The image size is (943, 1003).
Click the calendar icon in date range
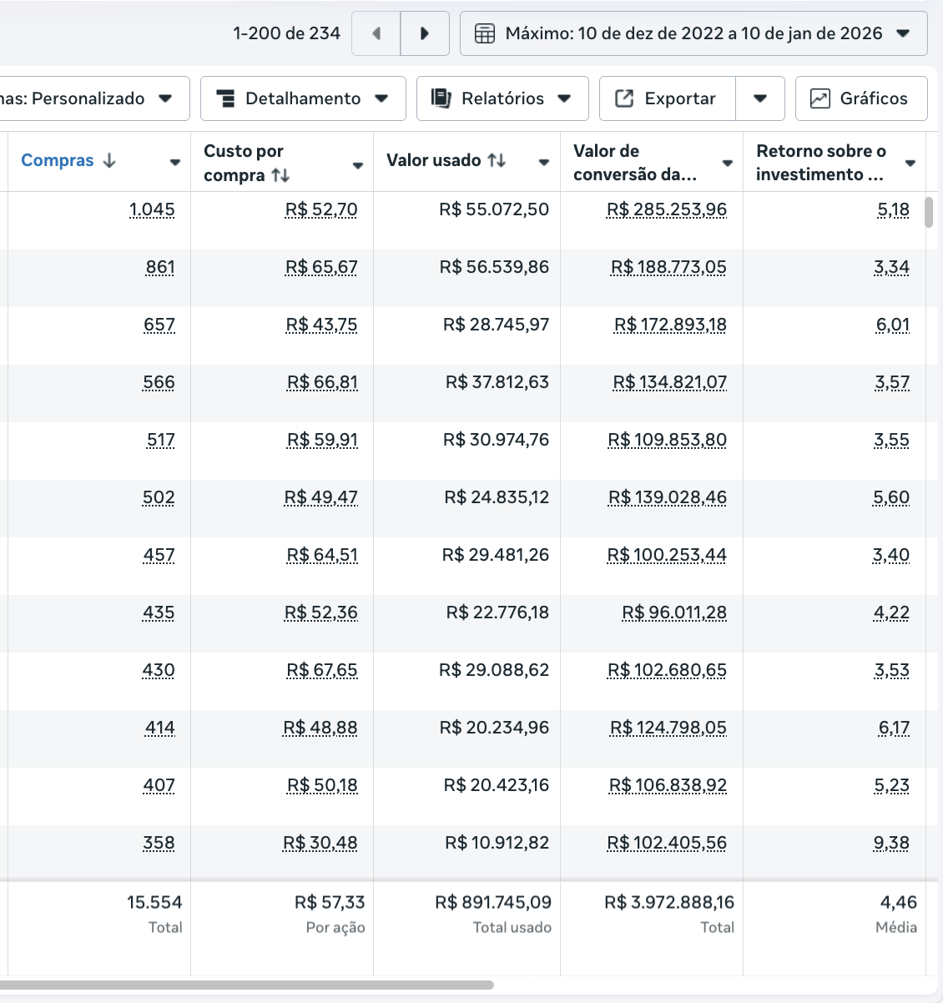485,33
